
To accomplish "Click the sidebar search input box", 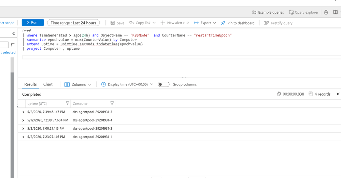I will click(4, 45).
